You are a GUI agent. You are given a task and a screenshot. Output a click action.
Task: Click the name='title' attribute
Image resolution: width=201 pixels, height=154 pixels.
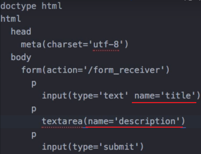[x=165, y=96]
